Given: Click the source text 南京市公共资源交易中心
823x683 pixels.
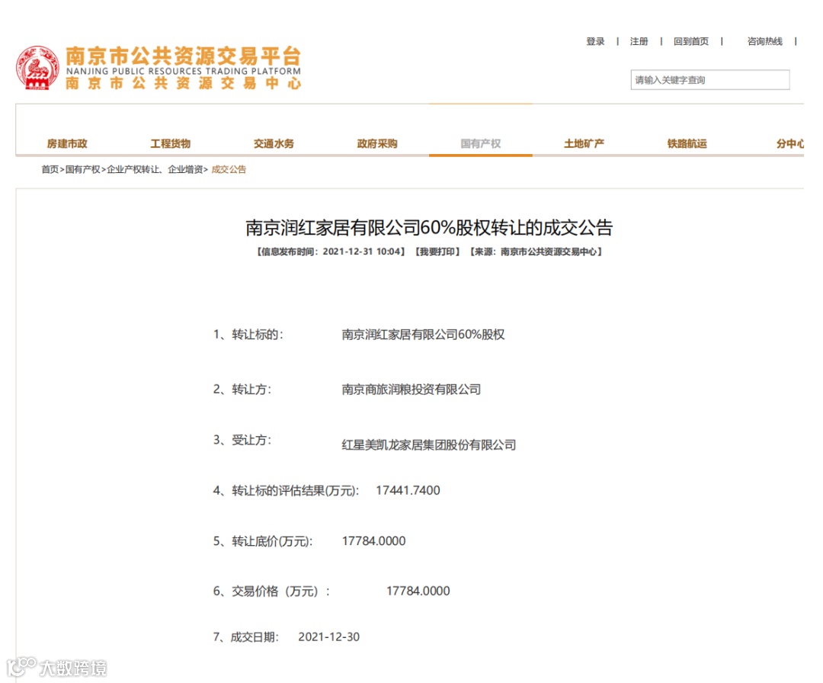Looking at the screenshot, I should [x=549, y=252].
